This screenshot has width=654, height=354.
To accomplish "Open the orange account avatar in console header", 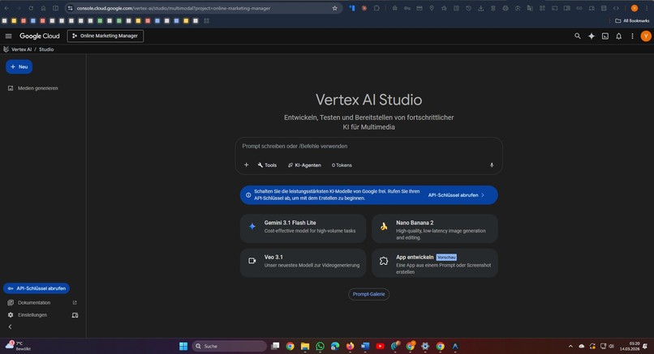I will pyautogui.click(x=646, y=36).
